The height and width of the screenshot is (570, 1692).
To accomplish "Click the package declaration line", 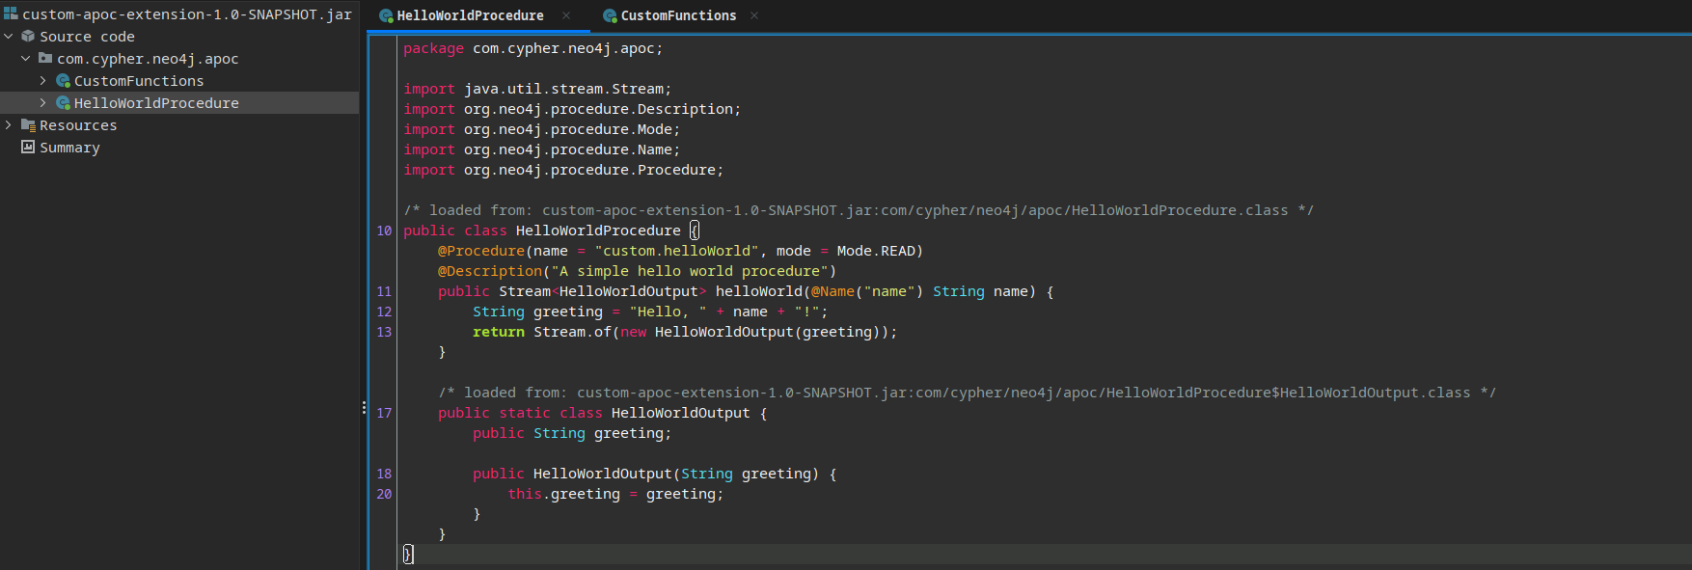I will 532,48.
